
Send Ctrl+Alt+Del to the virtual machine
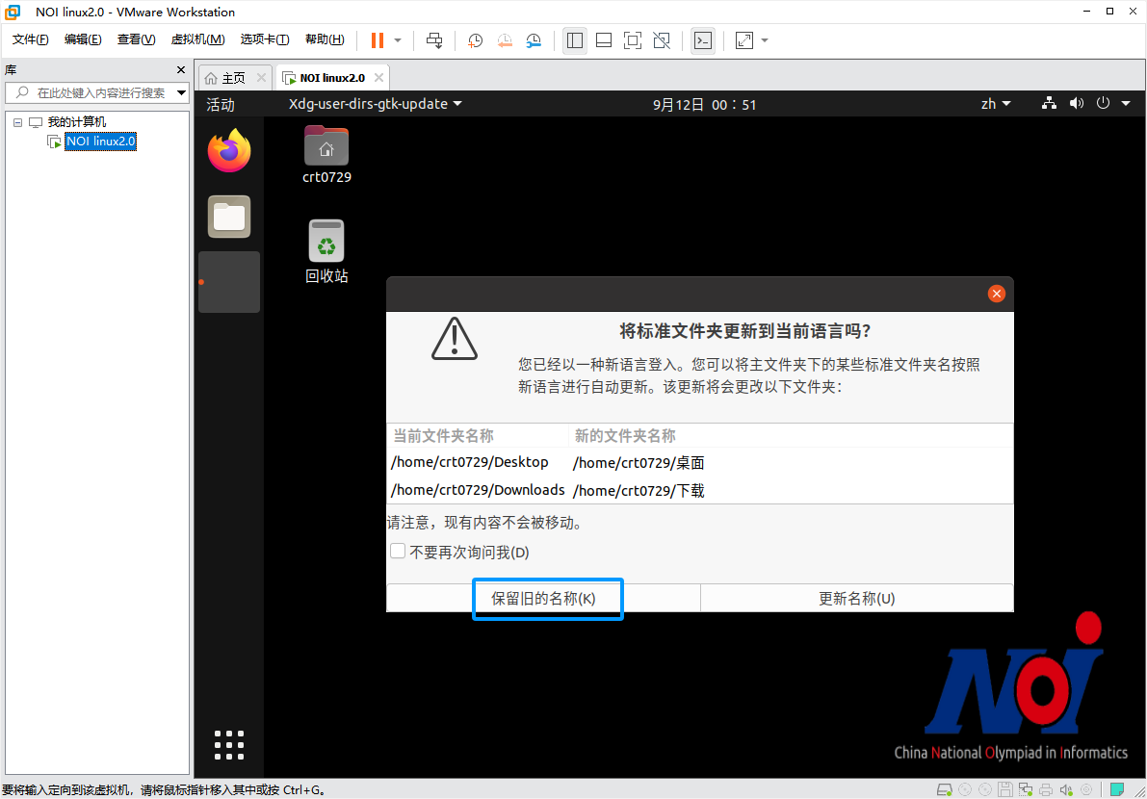434,40
